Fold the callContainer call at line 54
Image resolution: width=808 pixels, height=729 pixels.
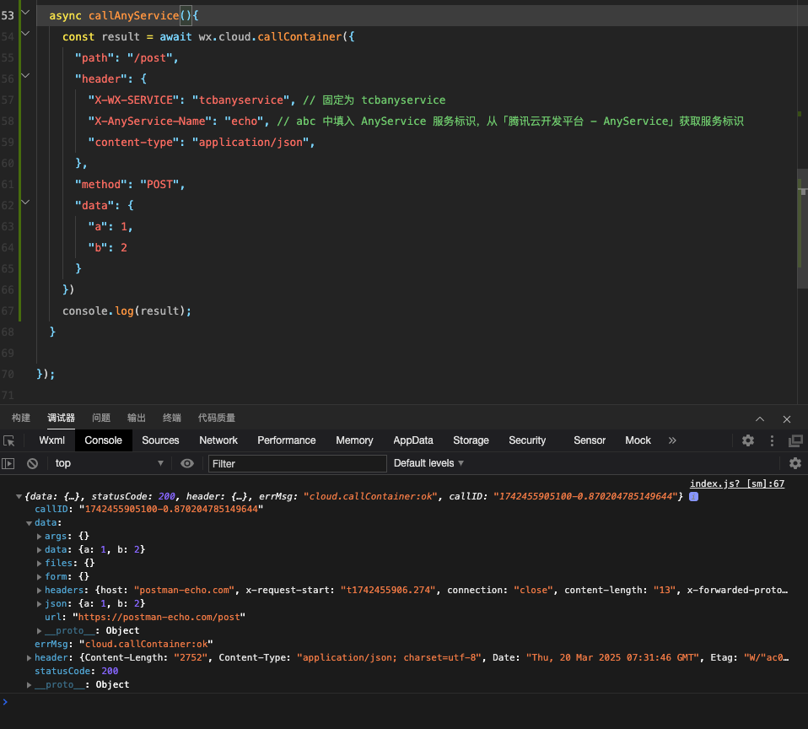[x=25, y=34]
